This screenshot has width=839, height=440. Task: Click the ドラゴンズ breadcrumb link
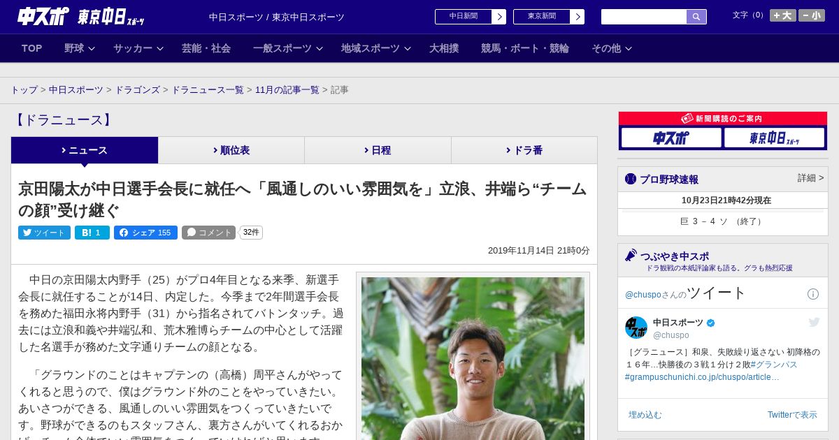point(138,90)
